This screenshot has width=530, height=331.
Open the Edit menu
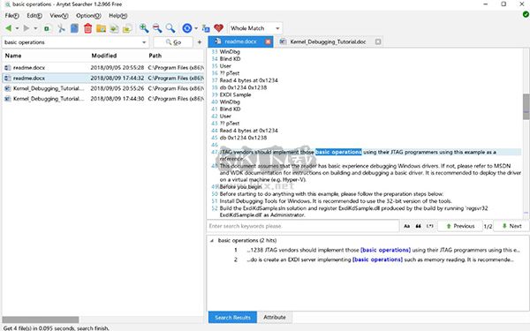(x=34, y=16)
